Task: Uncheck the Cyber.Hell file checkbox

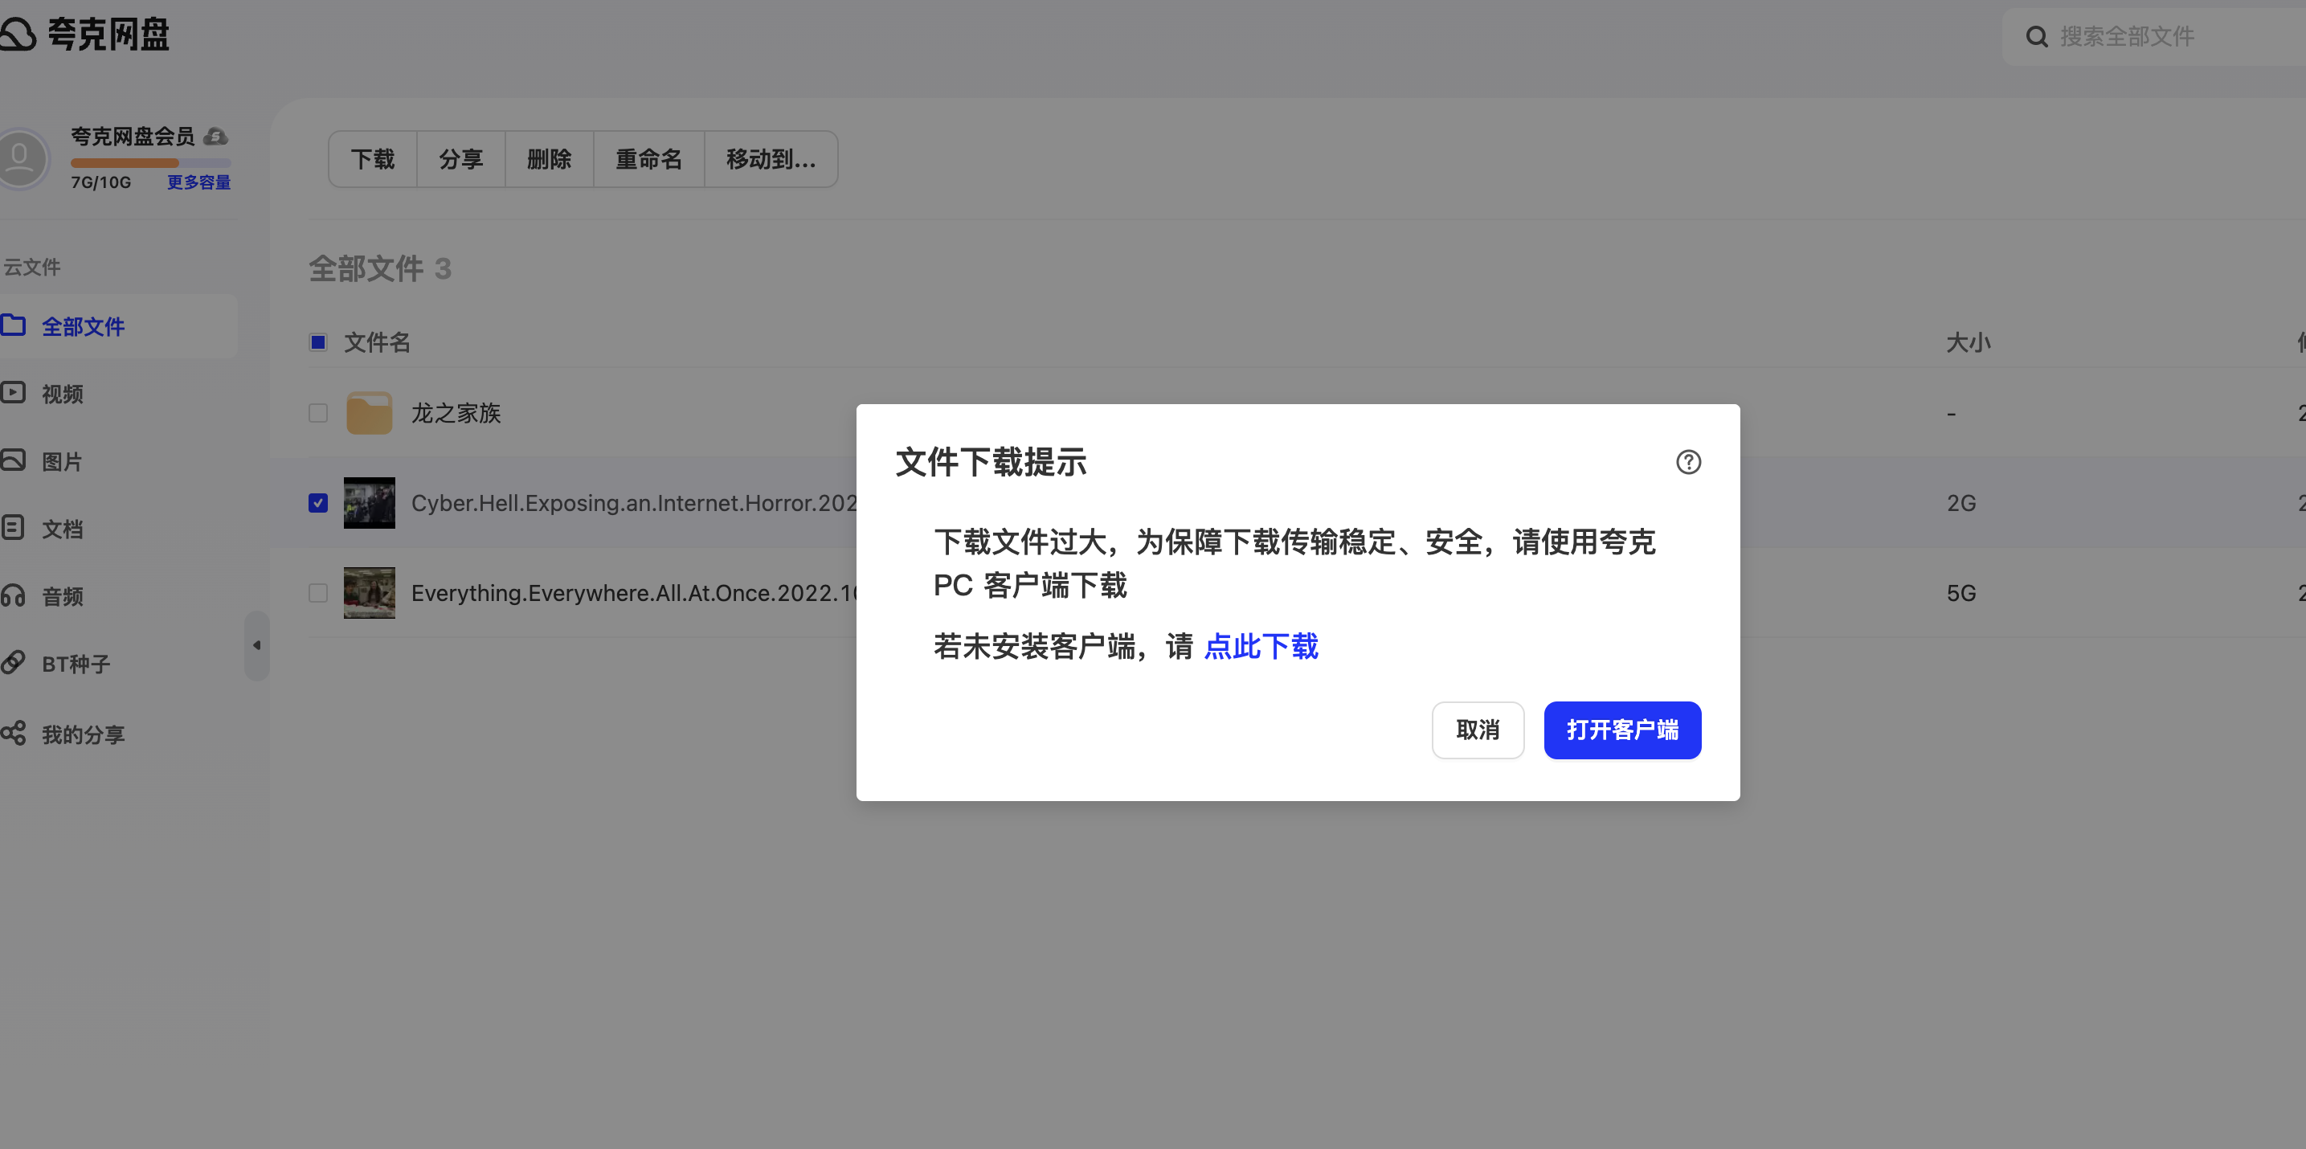Action: point(318,503)
